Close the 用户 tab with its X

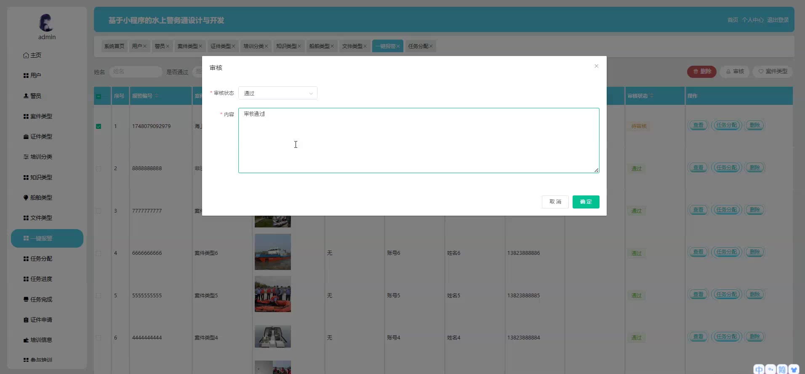(145, 46)
